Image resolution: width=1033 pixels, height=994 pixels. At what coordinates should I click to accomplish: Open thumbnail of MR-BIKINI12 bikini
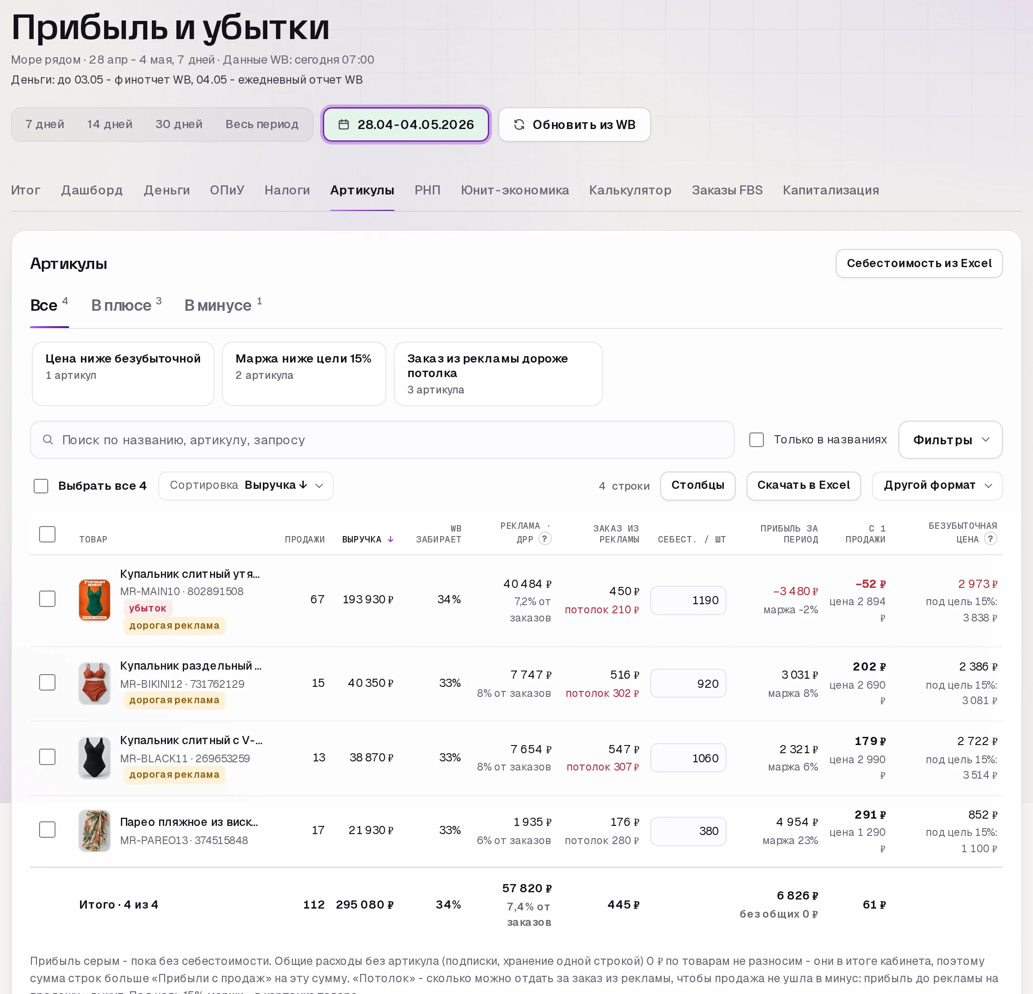point(94,683)
